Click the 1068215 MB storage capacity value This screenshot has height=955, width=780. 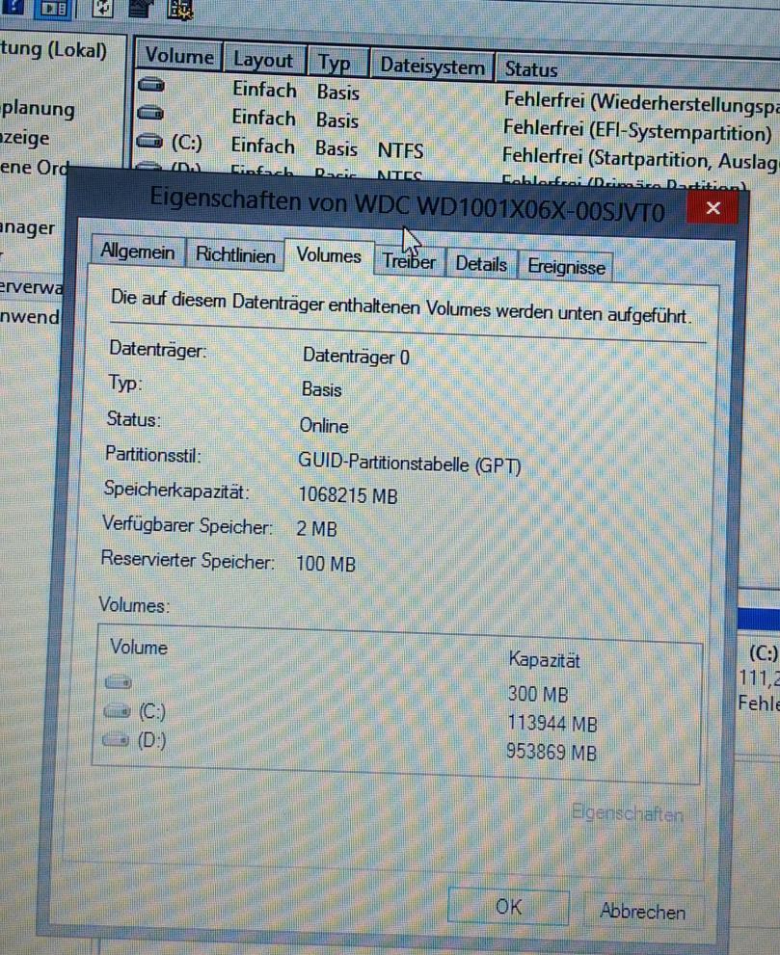pyautogui.click(x=348, y=495)
